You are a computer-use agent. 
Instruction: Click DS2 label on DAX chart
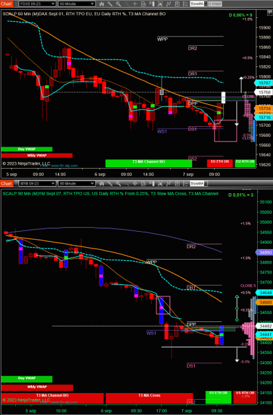pyautogui.click(x=192, y=159)
